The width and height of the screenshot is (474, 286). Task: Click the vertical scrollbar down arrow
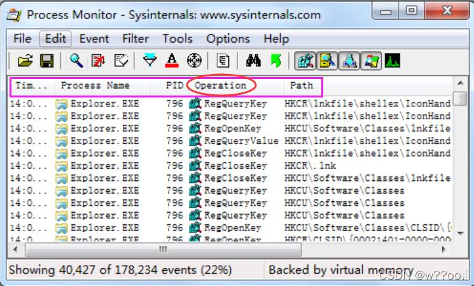461,234
